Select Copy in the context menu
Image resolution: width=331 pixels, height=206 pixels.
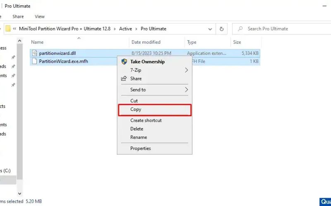[x=154, y=110]
